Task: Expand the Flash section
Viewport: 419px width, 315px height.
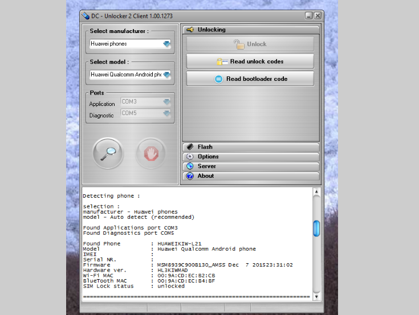Action: click(x=251, y=147)
